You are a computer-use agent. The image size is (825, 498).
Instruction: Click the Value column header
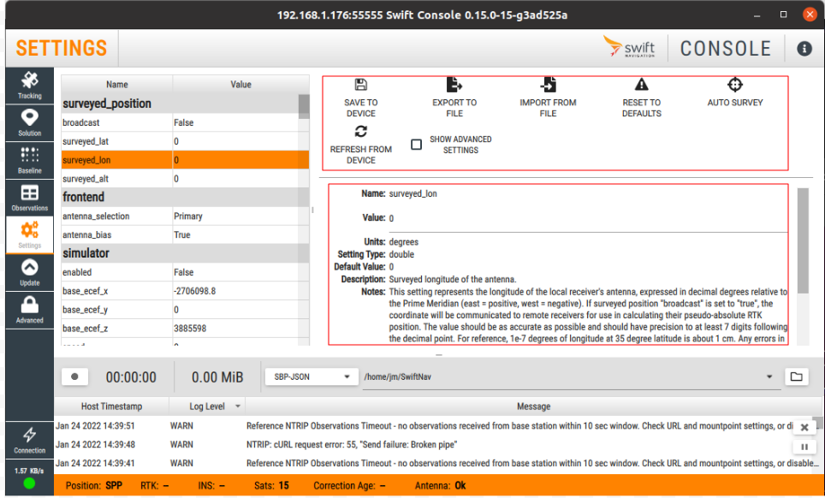coord(241,84)
